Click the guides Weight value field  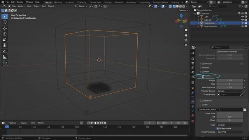tap(230, 80)
